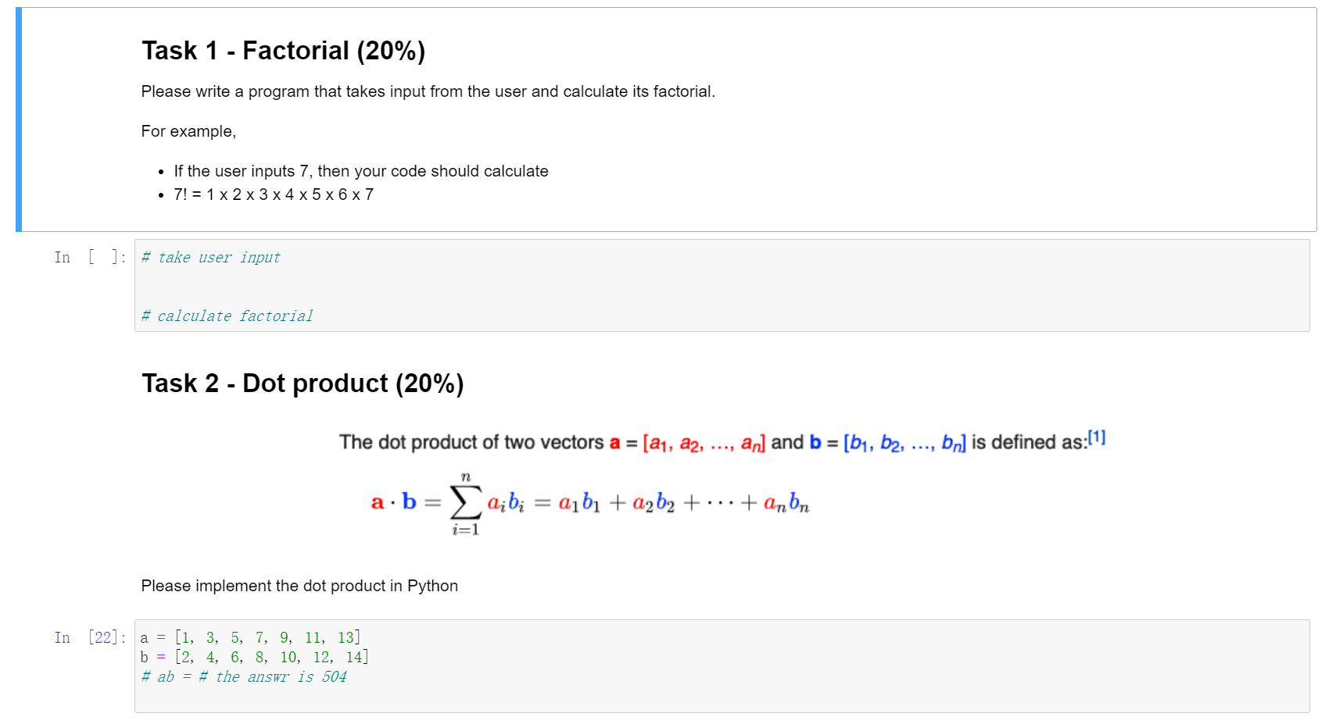This screenshot has height=724, width=1329.
Task: Click the '# ab =' answer comment line
Action: (244, 676)
